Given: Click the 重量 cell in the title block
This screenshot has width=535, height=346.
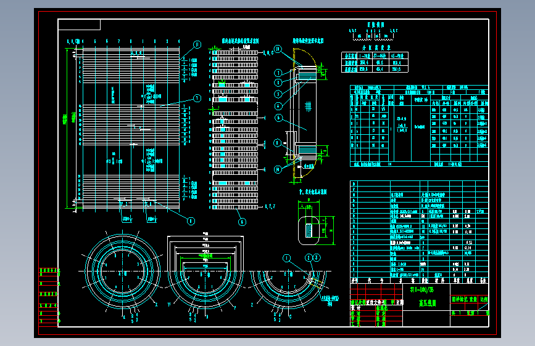Looking at the screenshot, I should (473, 299).
